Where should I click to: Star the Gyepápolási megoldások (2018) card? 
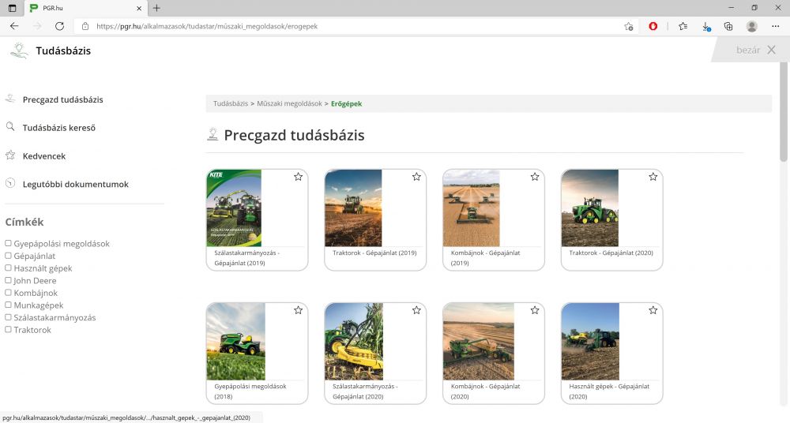(299, 310)
